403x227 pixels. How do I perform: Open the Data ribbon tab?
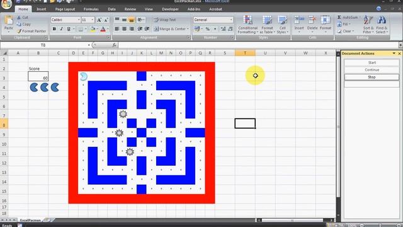pos(111,9)
